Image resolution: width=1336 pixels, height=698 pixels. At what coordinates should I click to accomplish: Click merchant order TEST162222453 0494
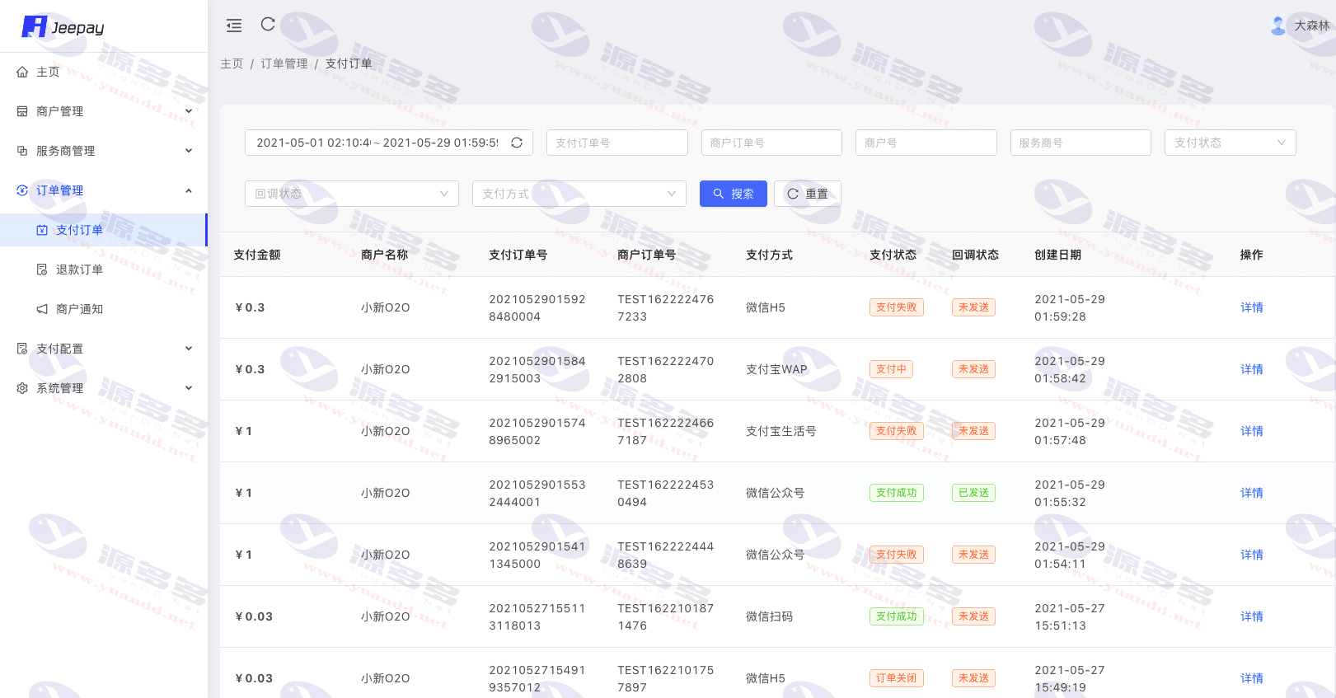point(666,493)
